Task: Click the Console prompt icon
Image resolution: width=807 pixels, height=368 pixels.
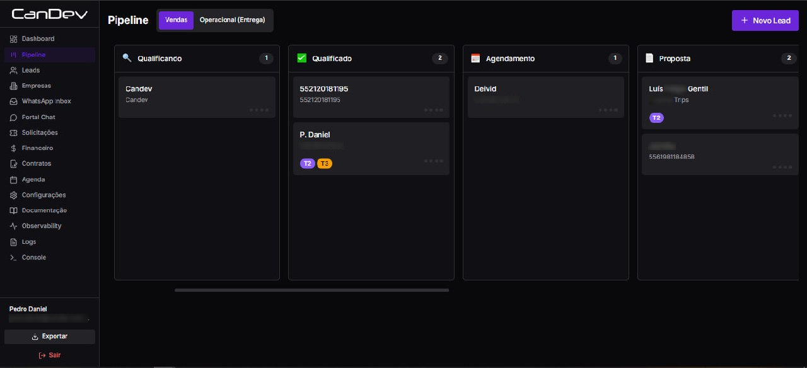Action: tap(14, 258)
